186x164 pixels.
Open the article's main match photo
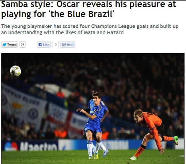coord(93,109)
